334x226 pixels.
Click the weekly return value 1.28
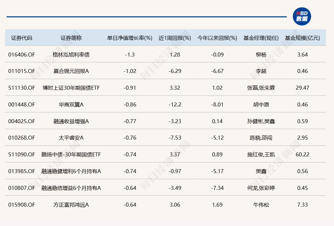click(175, 55)
